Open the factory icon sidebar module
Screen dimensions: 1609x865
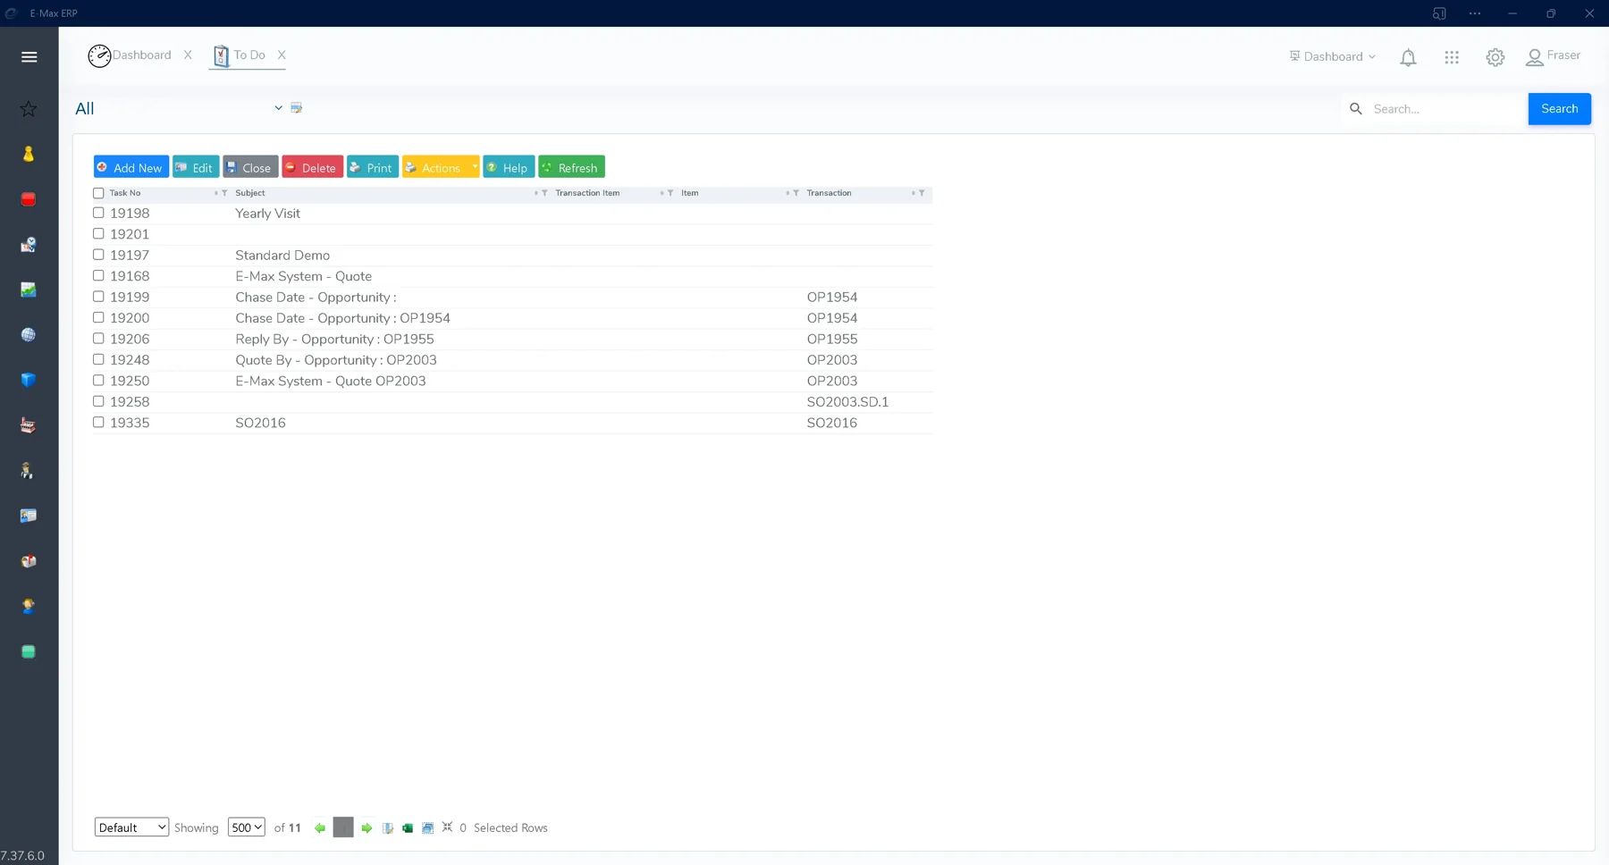pos(29,425)
